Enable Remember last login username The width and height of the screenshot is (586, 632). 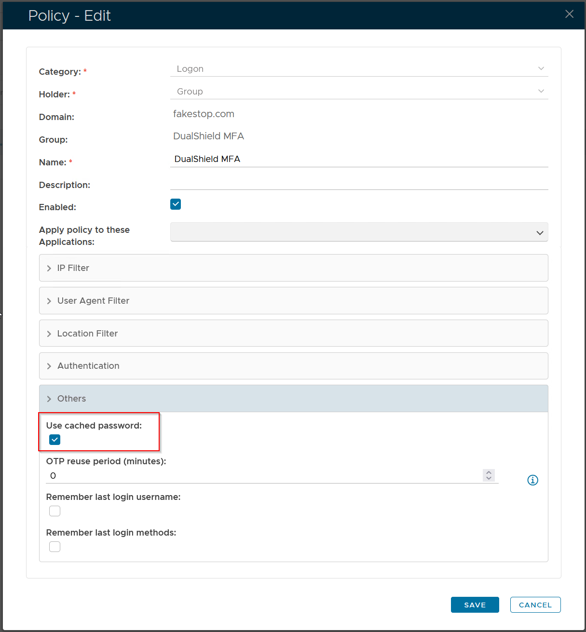point(55,511)
